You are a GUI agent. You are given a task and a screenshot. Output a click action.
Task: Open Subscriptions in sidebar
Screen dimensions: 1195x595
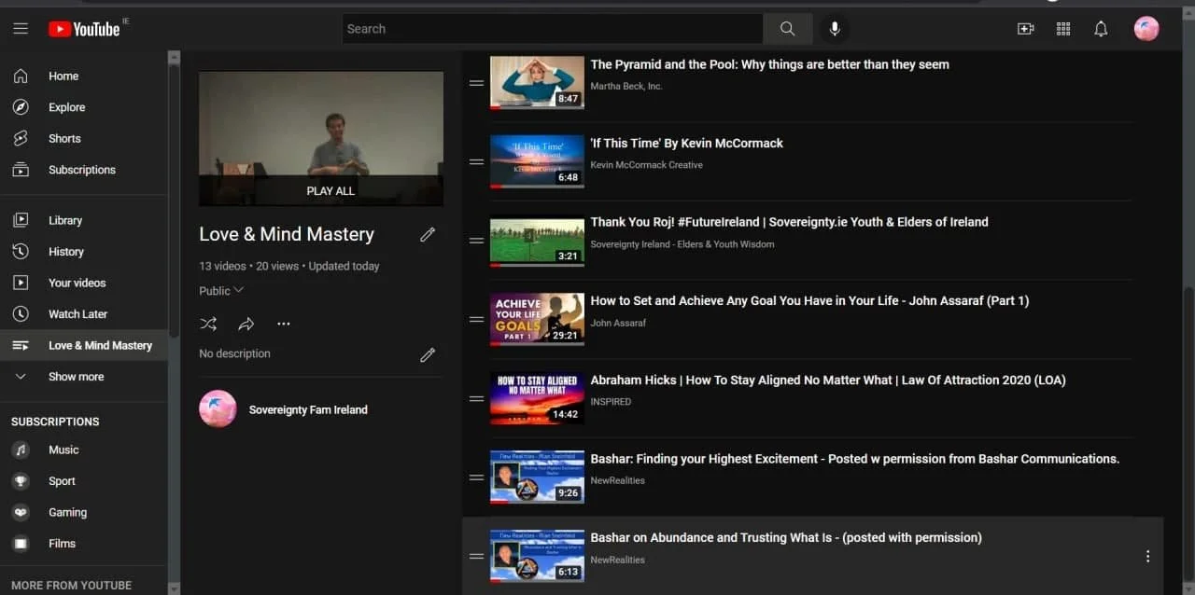click(x=84, y=170)
